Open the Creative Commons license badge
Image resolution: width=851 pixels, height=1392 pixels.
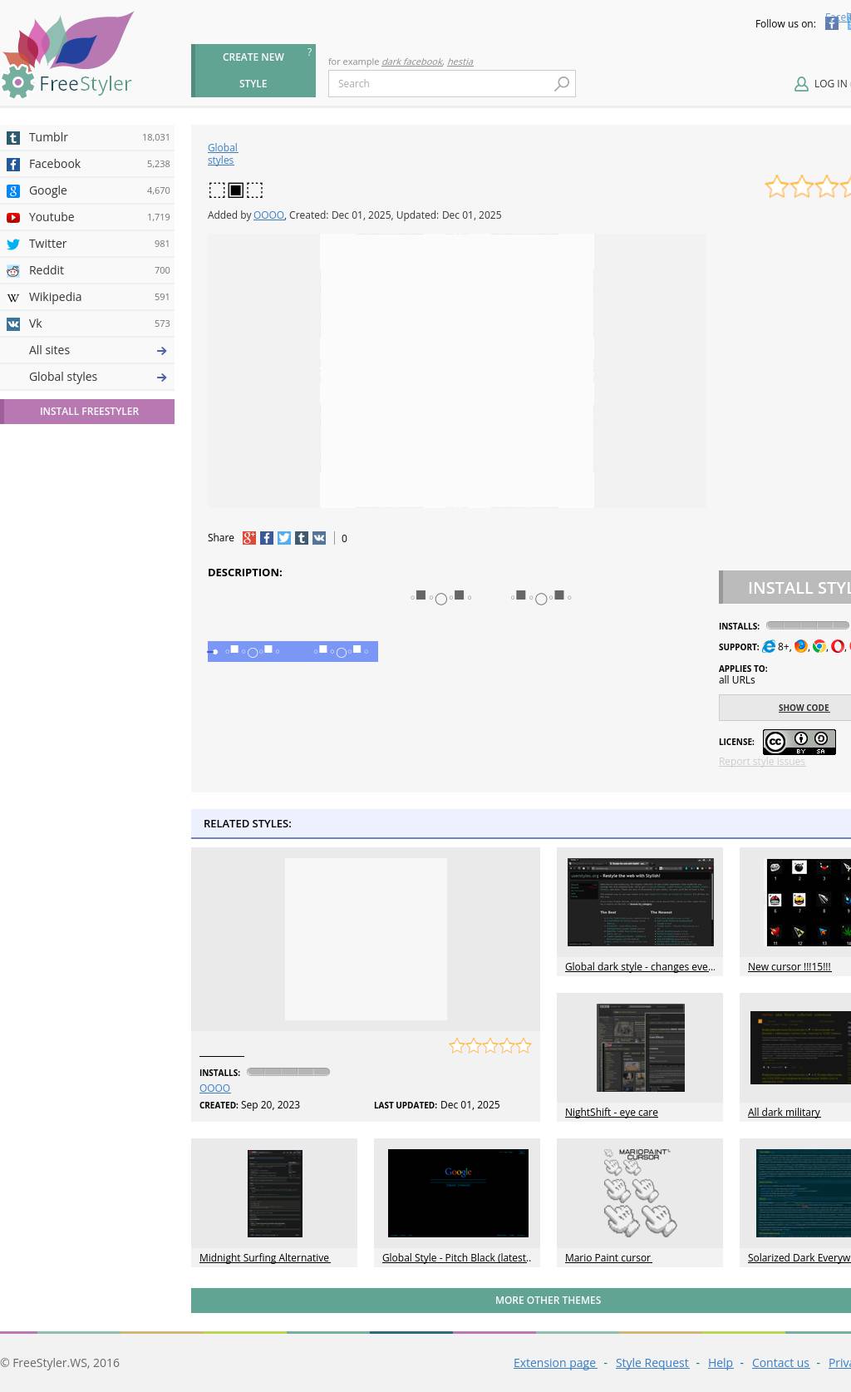click(799, 742)
